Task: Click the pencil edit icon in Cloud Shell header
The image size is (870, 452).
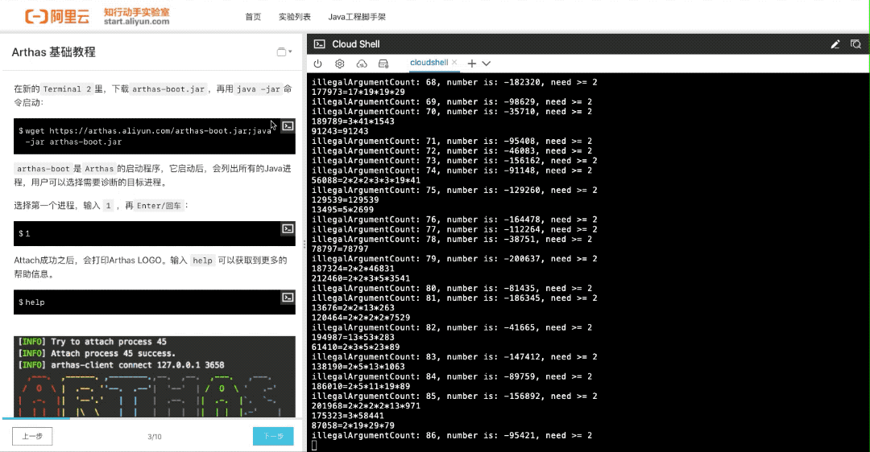Action: click(835, 44)
